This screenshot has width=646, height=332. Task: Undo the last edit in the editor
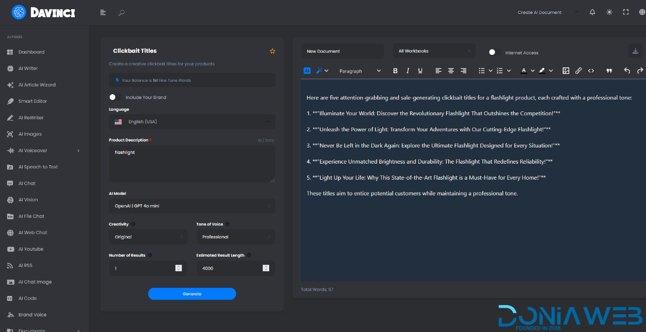(x=627, y=70)
